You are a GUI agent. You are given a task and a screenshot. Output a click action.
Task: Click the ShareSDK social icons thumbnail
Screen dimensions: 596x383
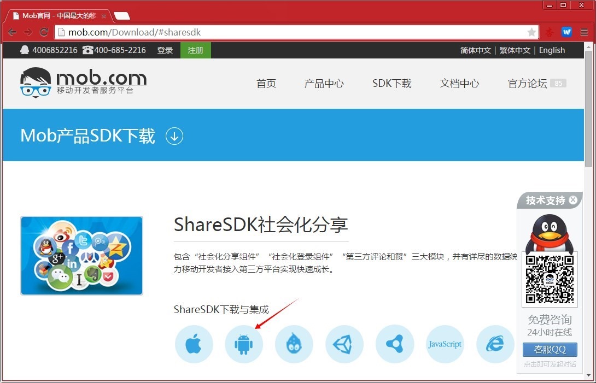[x=81, y=256]
